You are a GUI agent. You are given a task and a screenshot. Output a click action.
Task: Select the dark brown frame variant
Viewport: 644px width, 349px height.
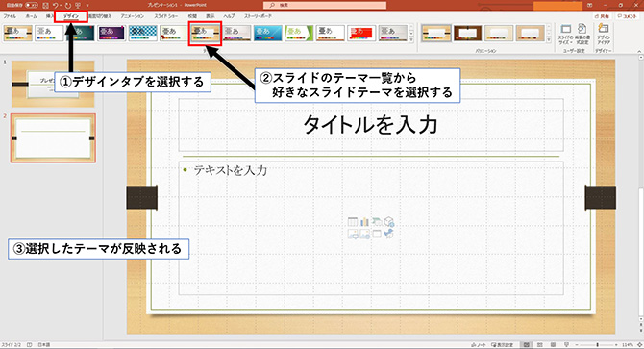(467, 34)
